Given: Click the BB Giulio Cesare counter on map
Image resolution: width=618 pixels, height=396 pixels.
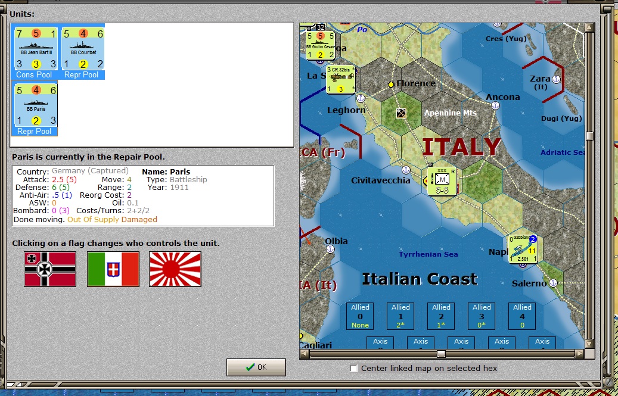Looking at the screenshot, I should point(321,46).
